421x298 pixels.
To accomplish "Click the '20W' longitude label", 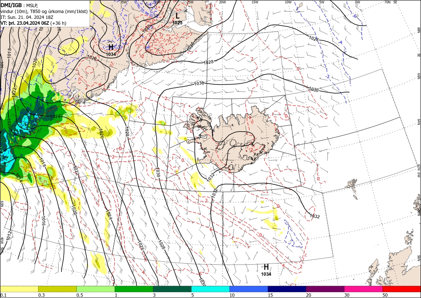I will [x=222, y=2].
